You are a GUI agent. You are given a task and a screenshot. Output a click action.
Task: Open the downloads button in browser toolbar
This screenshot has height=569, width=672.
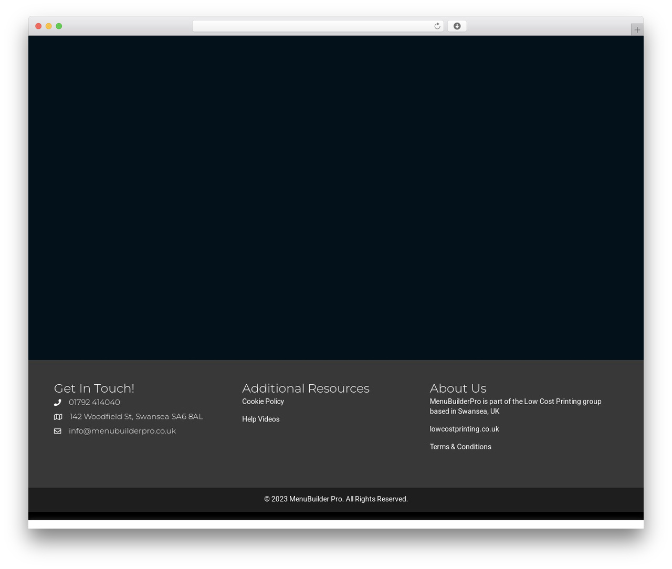(x=457, y=26)
